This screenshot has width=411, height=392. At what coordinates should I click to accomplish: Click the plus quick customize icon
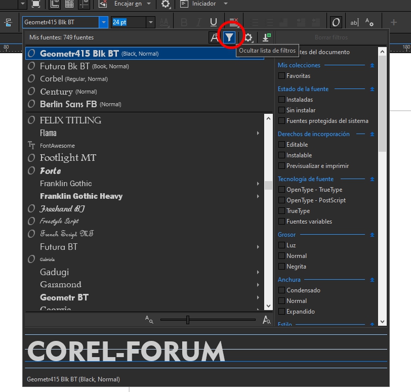tap(393, 22)
